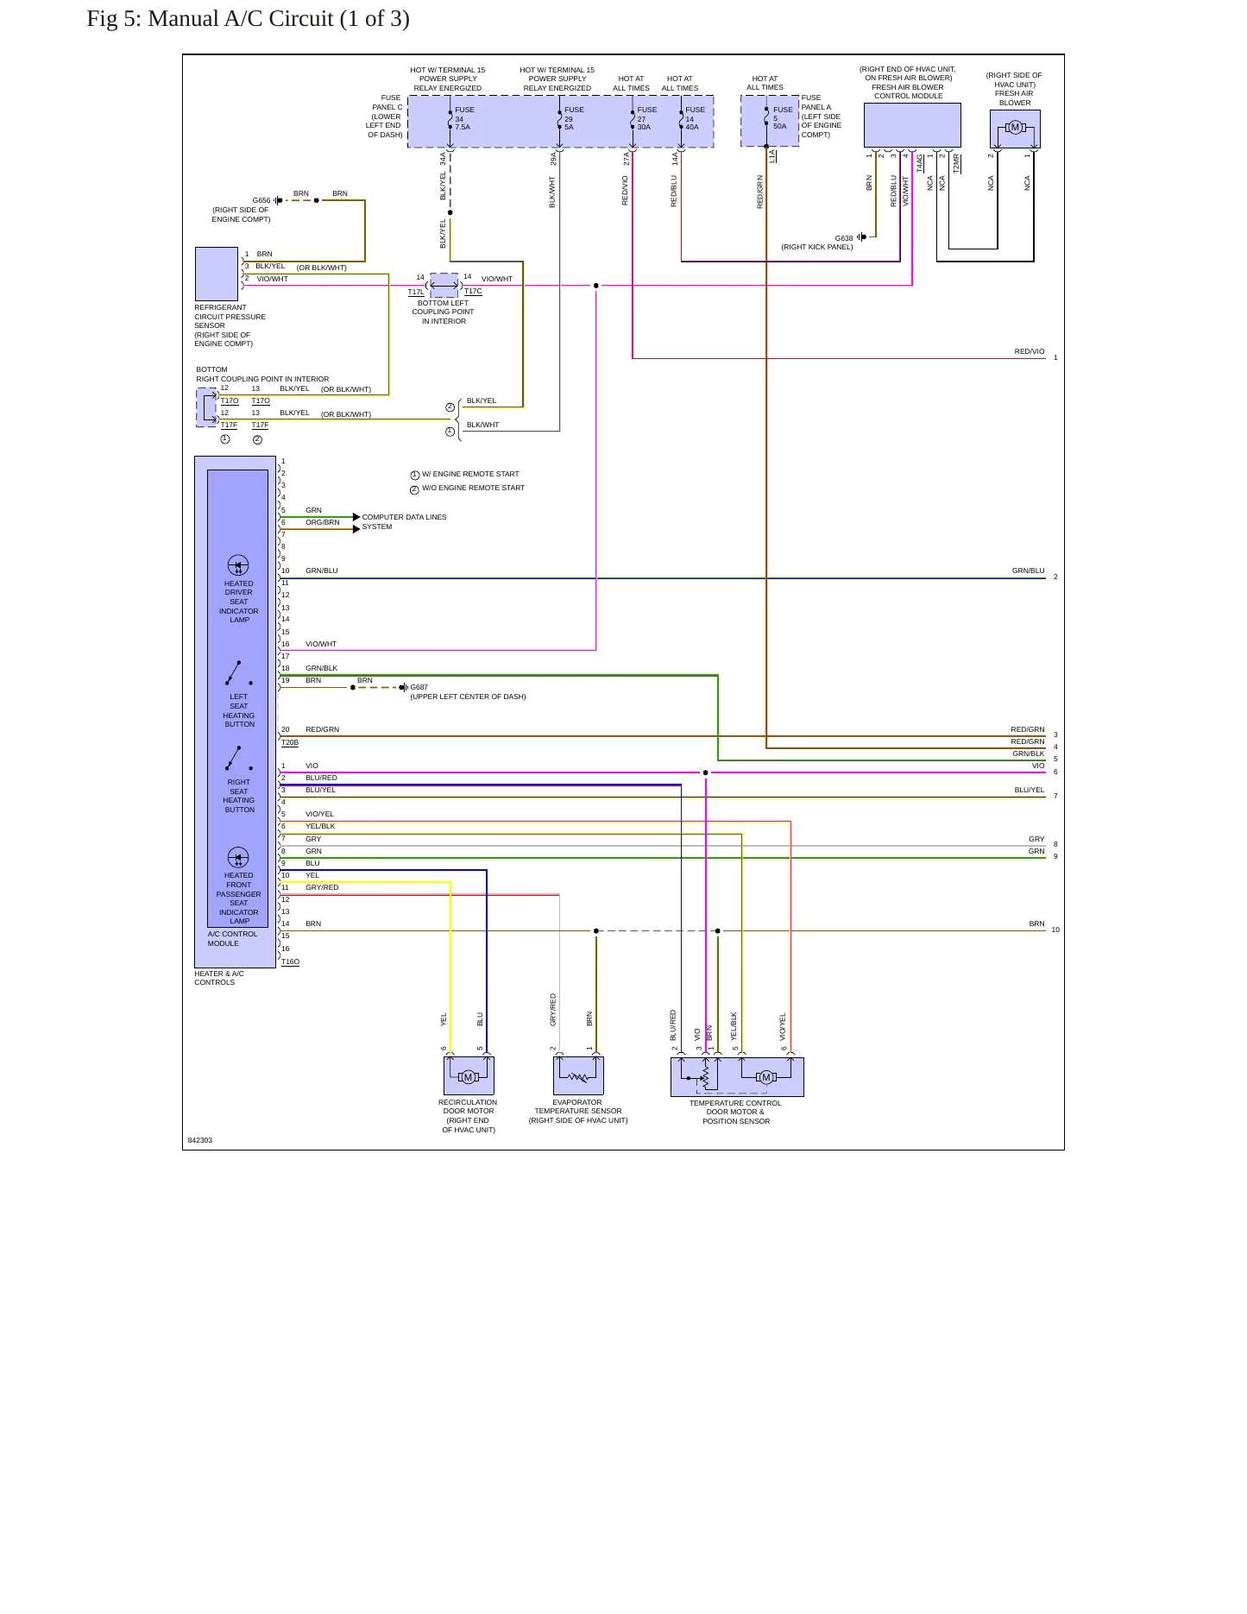
Task: Select the circled 1 under T17F
Action: tap(225, 439)
